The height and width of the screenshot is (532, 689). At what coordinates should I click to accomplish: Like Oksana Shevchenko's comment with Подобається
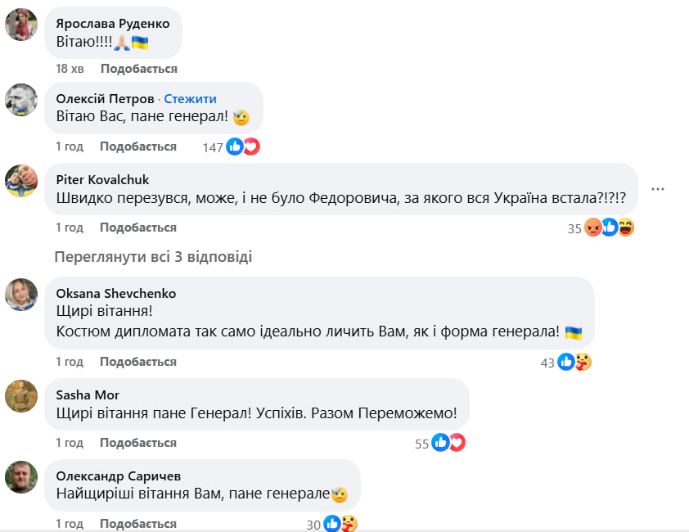tap(138, 362)
